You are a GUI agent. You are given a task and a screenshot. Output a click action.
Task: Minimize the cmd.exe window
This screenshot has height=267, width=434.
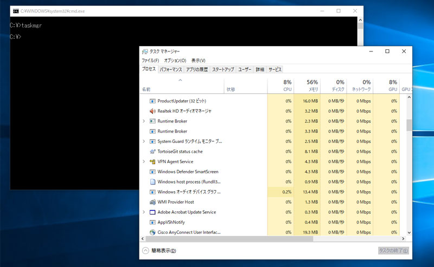pos(322,11)
